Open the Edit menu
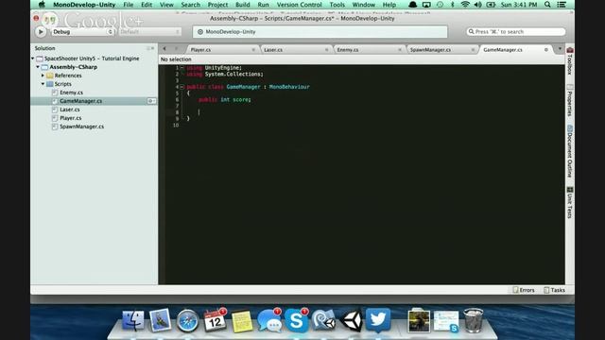This screenshot has height=340, width=605. (147, 5)
